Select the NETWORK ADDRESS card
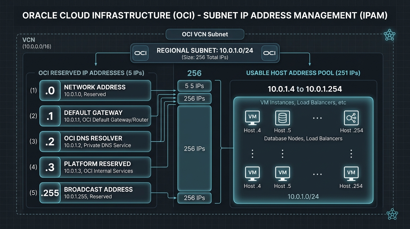410x229 pixels. point(95,90)
